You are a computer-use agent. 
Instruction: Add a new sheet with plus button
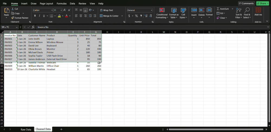point(61,129)
